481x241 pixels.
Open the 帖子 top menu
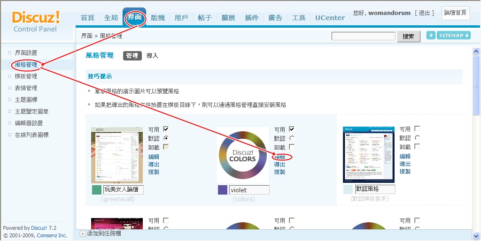tap(205, 18)
